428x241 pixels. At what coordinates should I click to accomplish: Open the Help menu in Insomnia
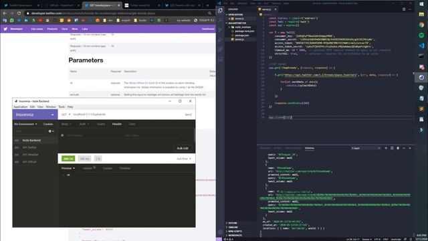click(70, 107)
